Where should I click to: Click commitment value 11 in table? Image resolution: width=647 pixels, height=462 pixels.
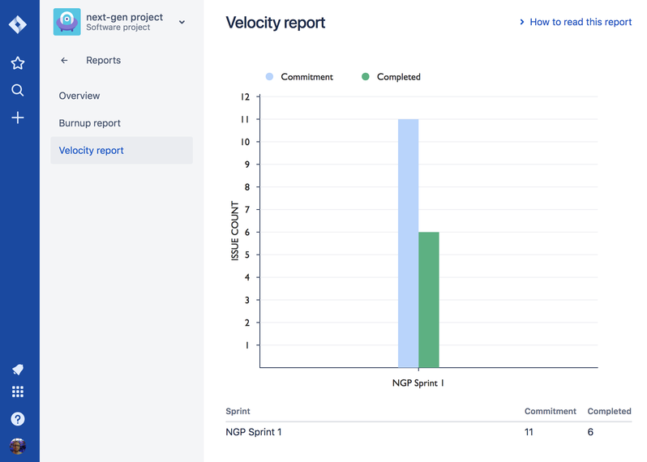point(529,432)
